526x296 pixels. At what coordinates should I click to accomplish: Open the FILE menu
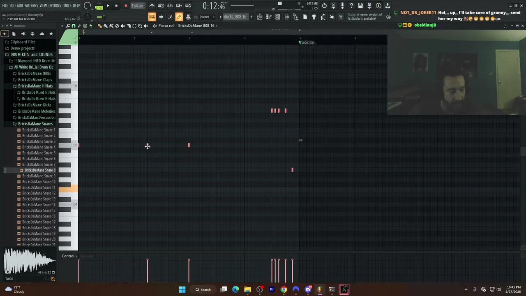click(5, 6)
